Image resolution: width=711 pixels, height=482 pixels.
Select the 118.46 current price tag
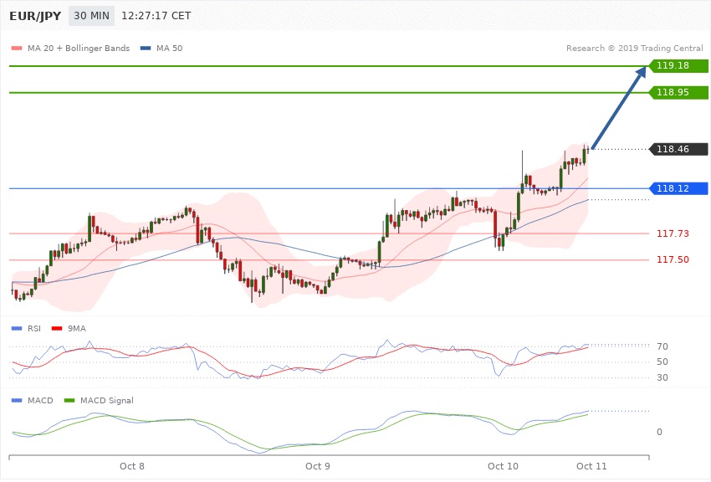(x=673, y=149)
